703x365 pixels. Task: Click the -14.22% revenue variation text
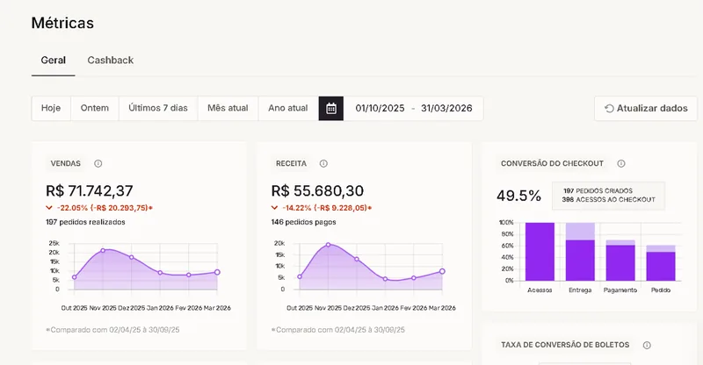coord(327,208)
